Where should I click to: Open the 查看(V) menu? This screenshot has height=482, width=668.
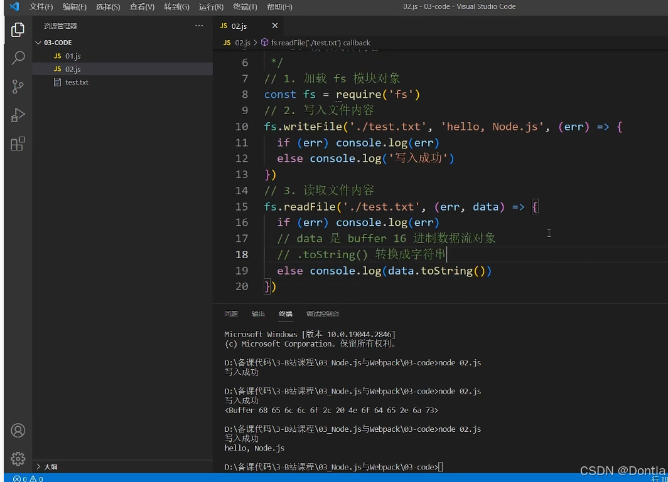(142, 7)
